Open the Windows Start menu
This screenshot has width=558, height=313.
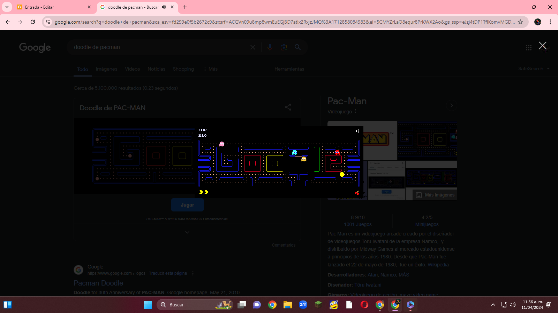(148, 305)
